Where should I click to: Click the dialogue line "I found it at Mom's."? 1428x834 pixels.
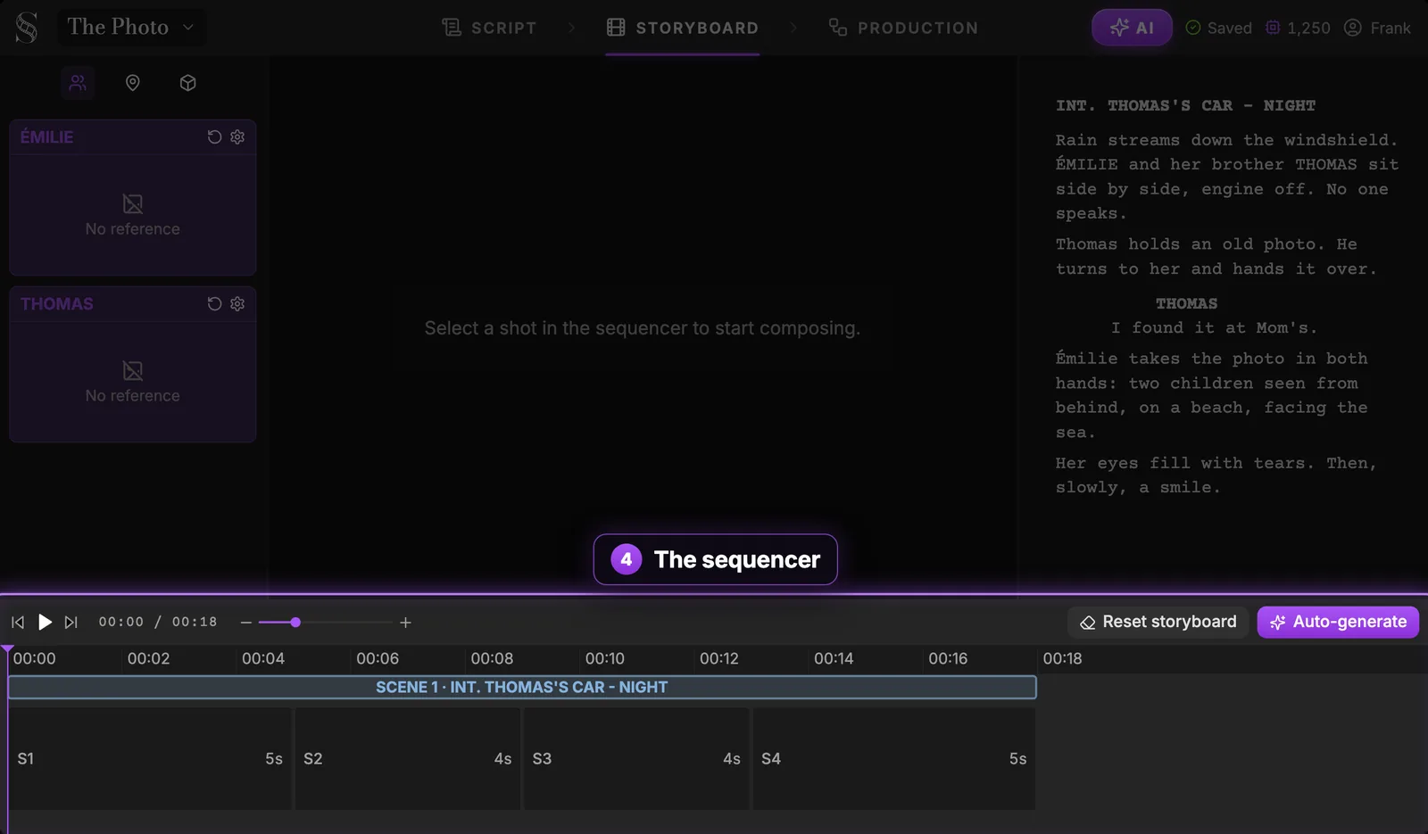[1214, 328]
